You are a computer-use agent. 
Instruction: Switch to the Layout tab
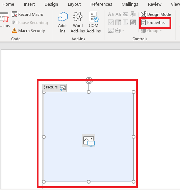tap(74, 4)
